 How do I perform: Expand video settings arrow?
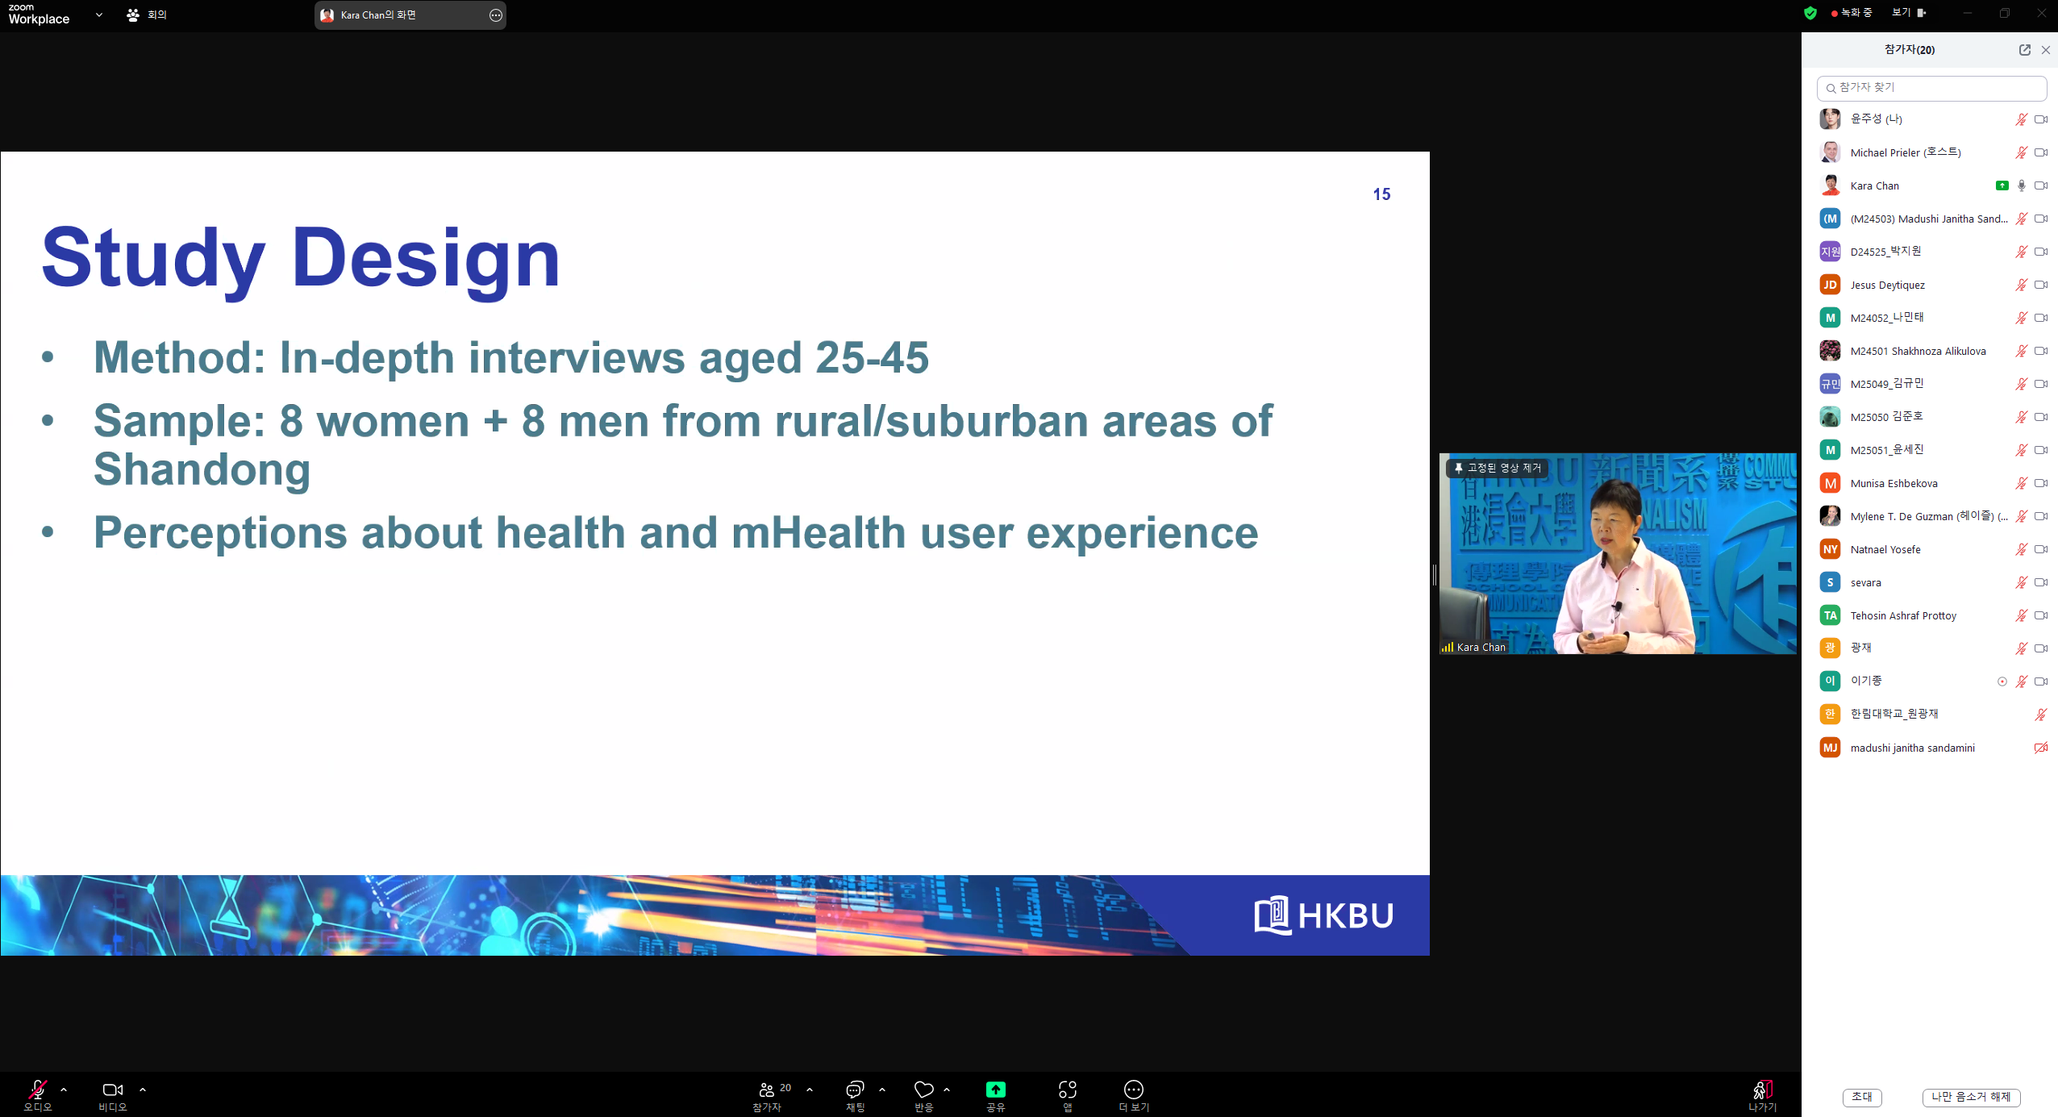pyautogui.click(x=143, y=1090)
